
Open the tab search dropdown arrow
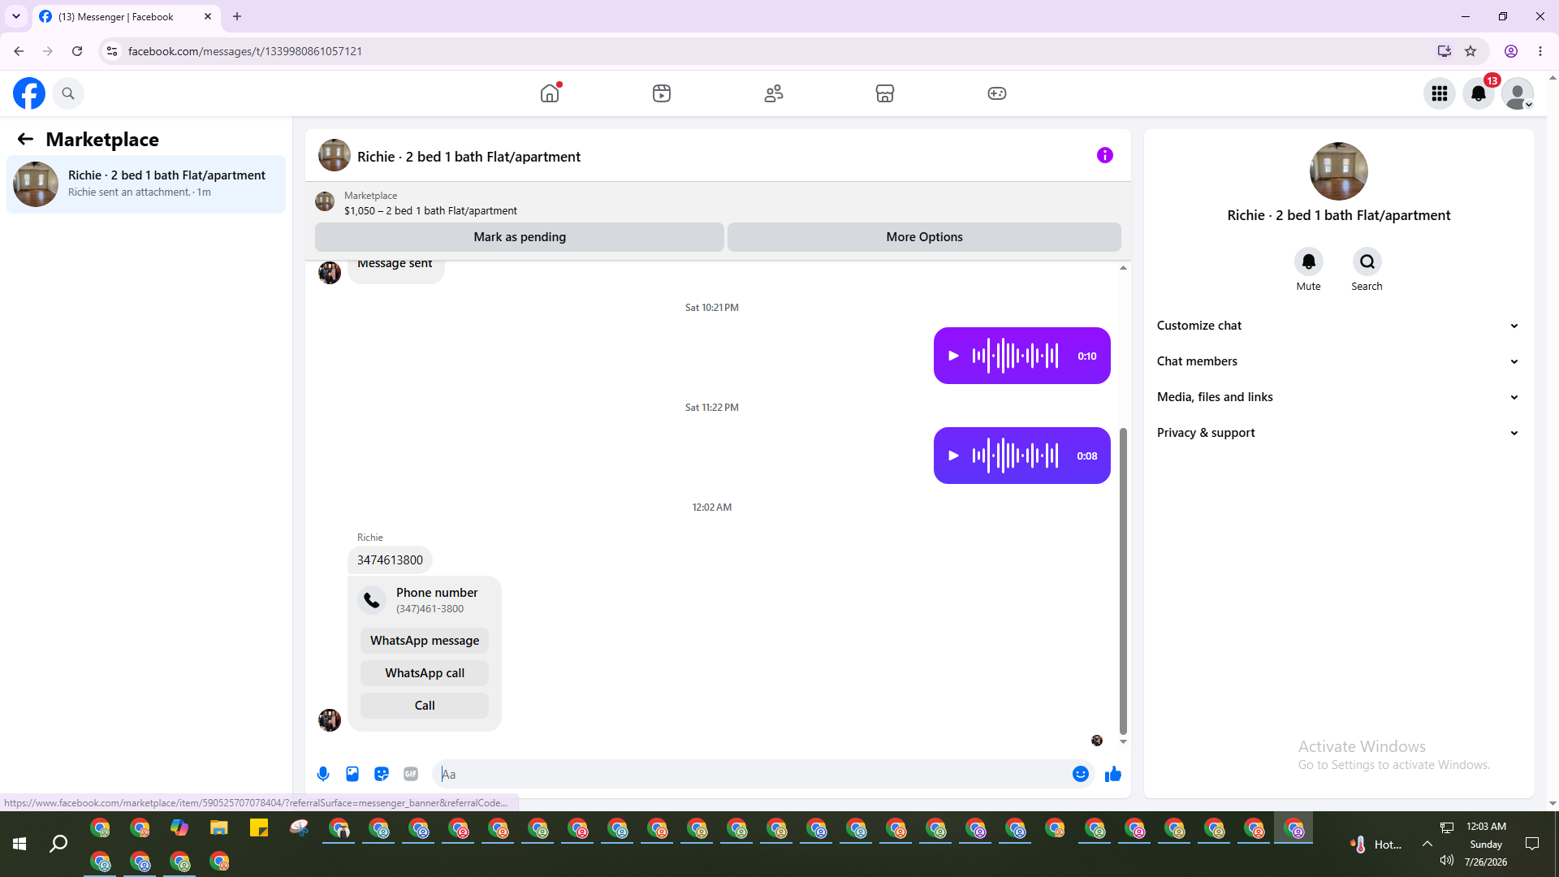pyautogui.click(x=16, y=16)
